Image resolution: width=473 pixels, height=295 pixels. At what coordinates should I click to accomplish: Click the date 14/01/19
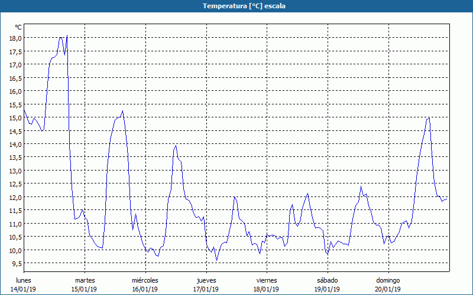point(23,289)
